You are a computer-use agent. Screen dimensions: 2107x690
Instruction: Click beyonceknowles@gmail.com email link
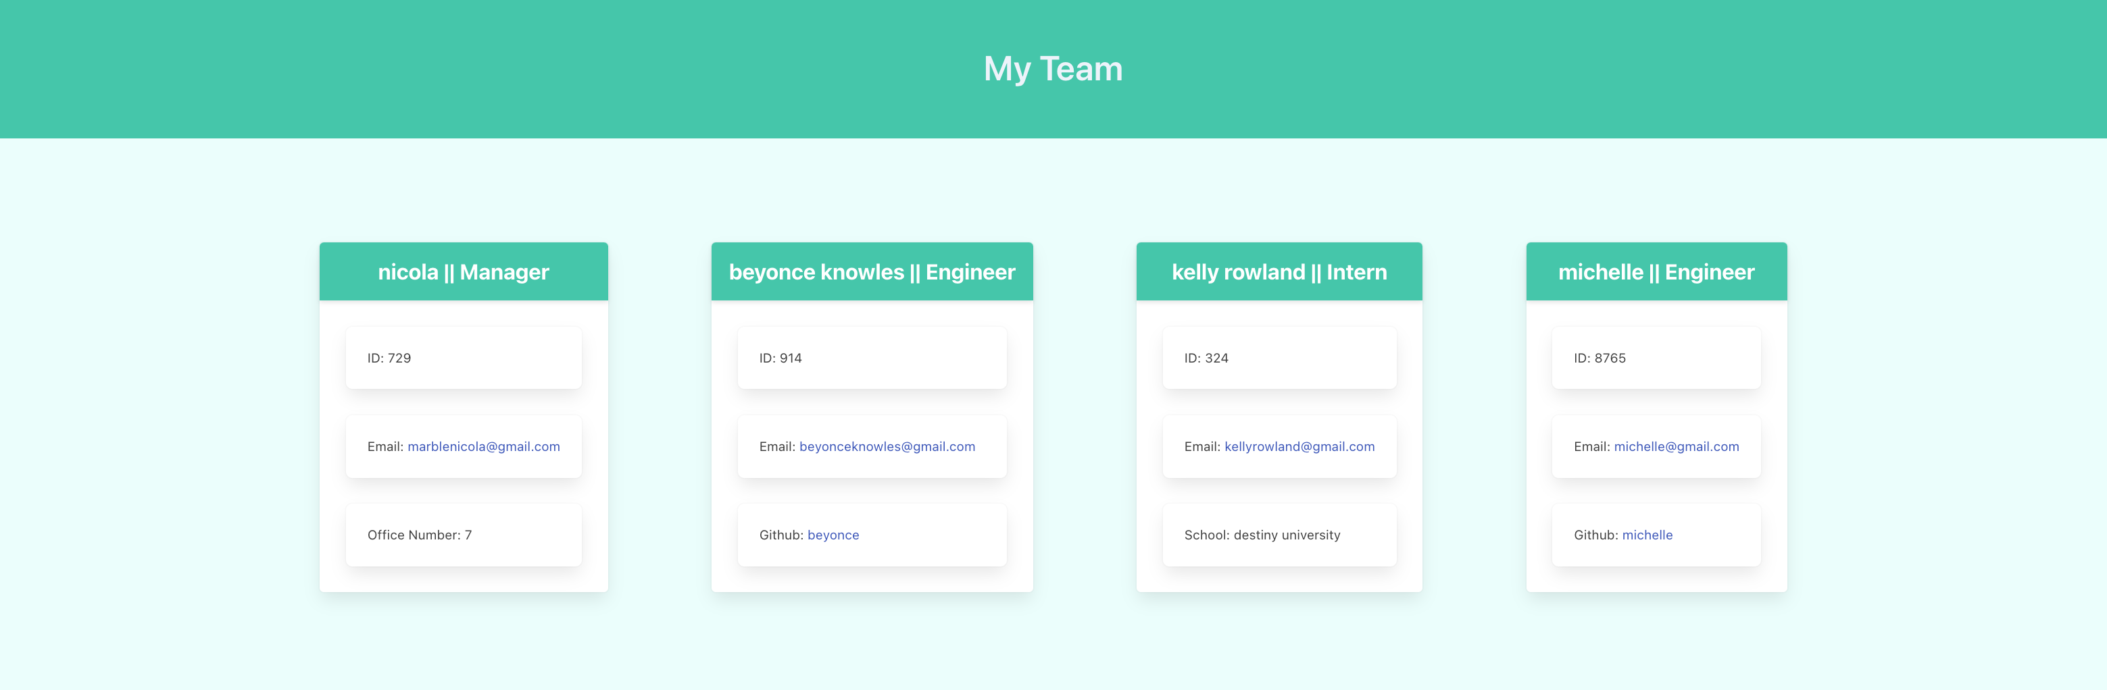tap(887, 446)
